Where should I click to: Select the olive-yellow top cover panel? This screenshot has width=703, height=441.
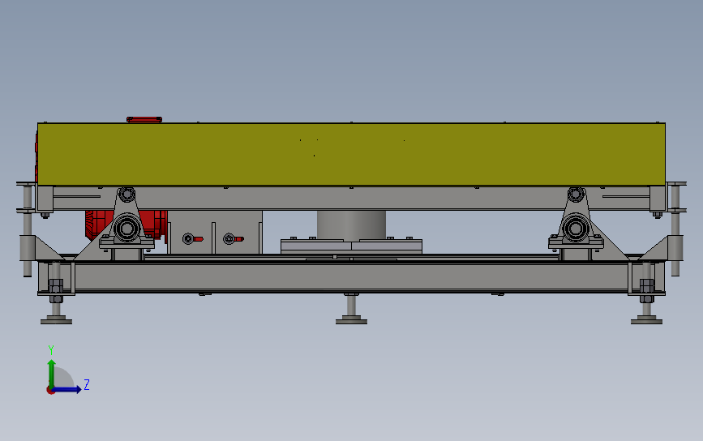[351, 154]
